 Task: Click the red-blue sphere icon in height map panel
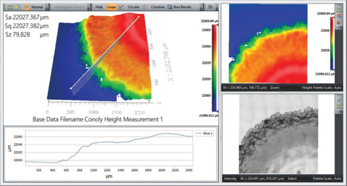pyautogui.click(x=339, y=16)
